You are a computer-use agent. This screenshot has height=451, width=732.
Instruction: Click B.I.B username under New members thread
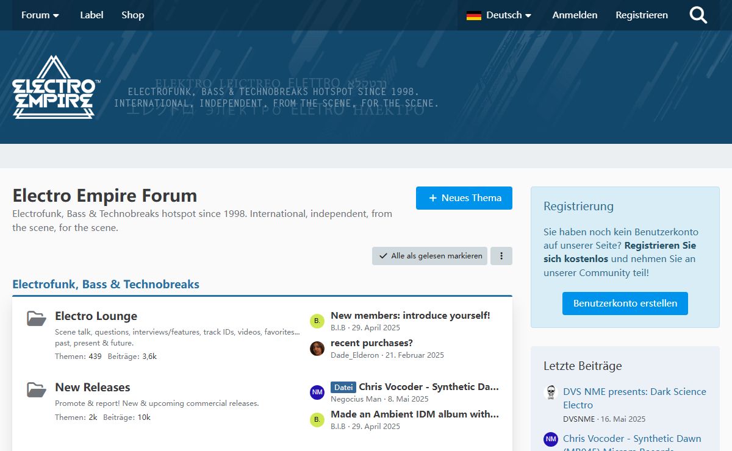point(338,327)
